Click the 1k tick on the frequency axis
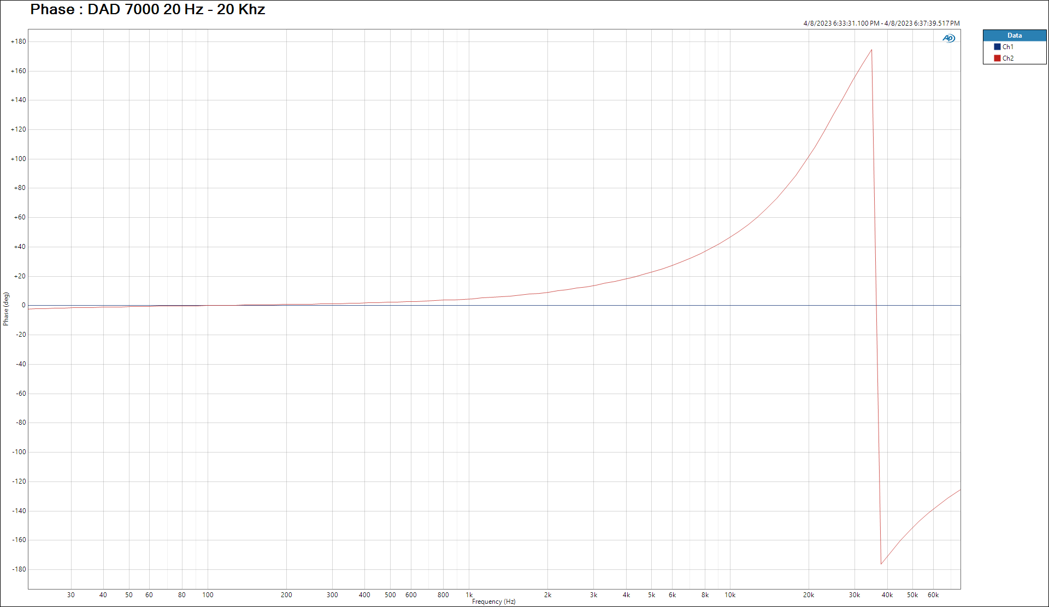Screen dimensions: 1049x607 (469, 595)
